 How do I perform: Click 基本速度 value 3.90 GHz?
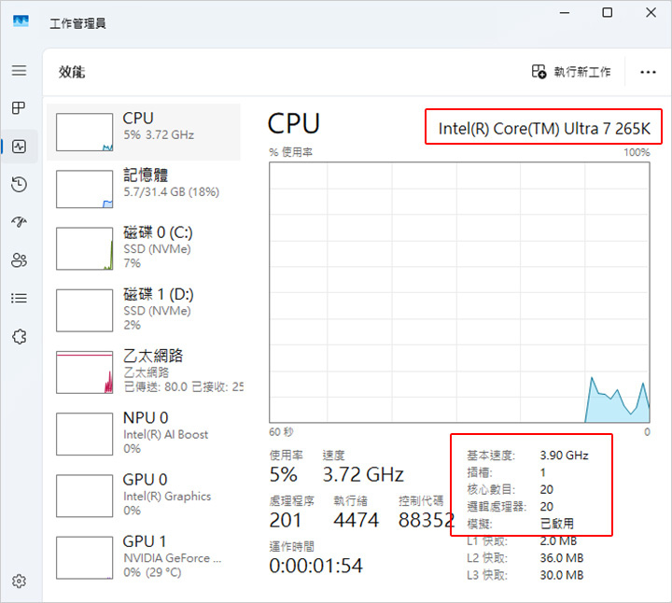point(564,456)
